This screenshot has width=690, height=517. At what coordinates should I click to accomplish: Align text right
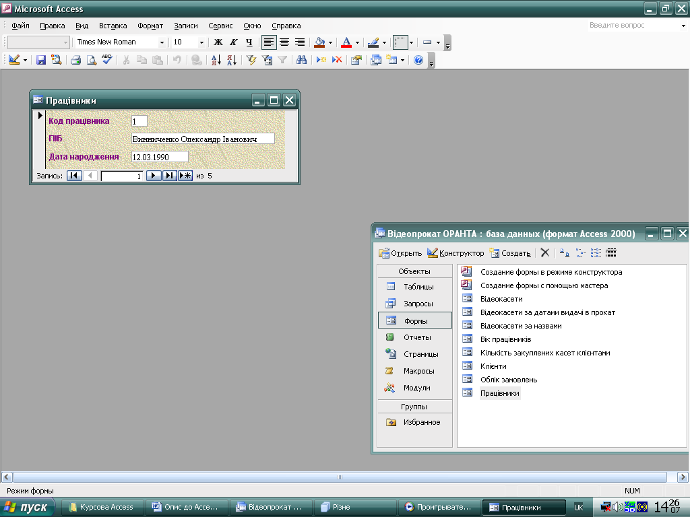[300, 42]
